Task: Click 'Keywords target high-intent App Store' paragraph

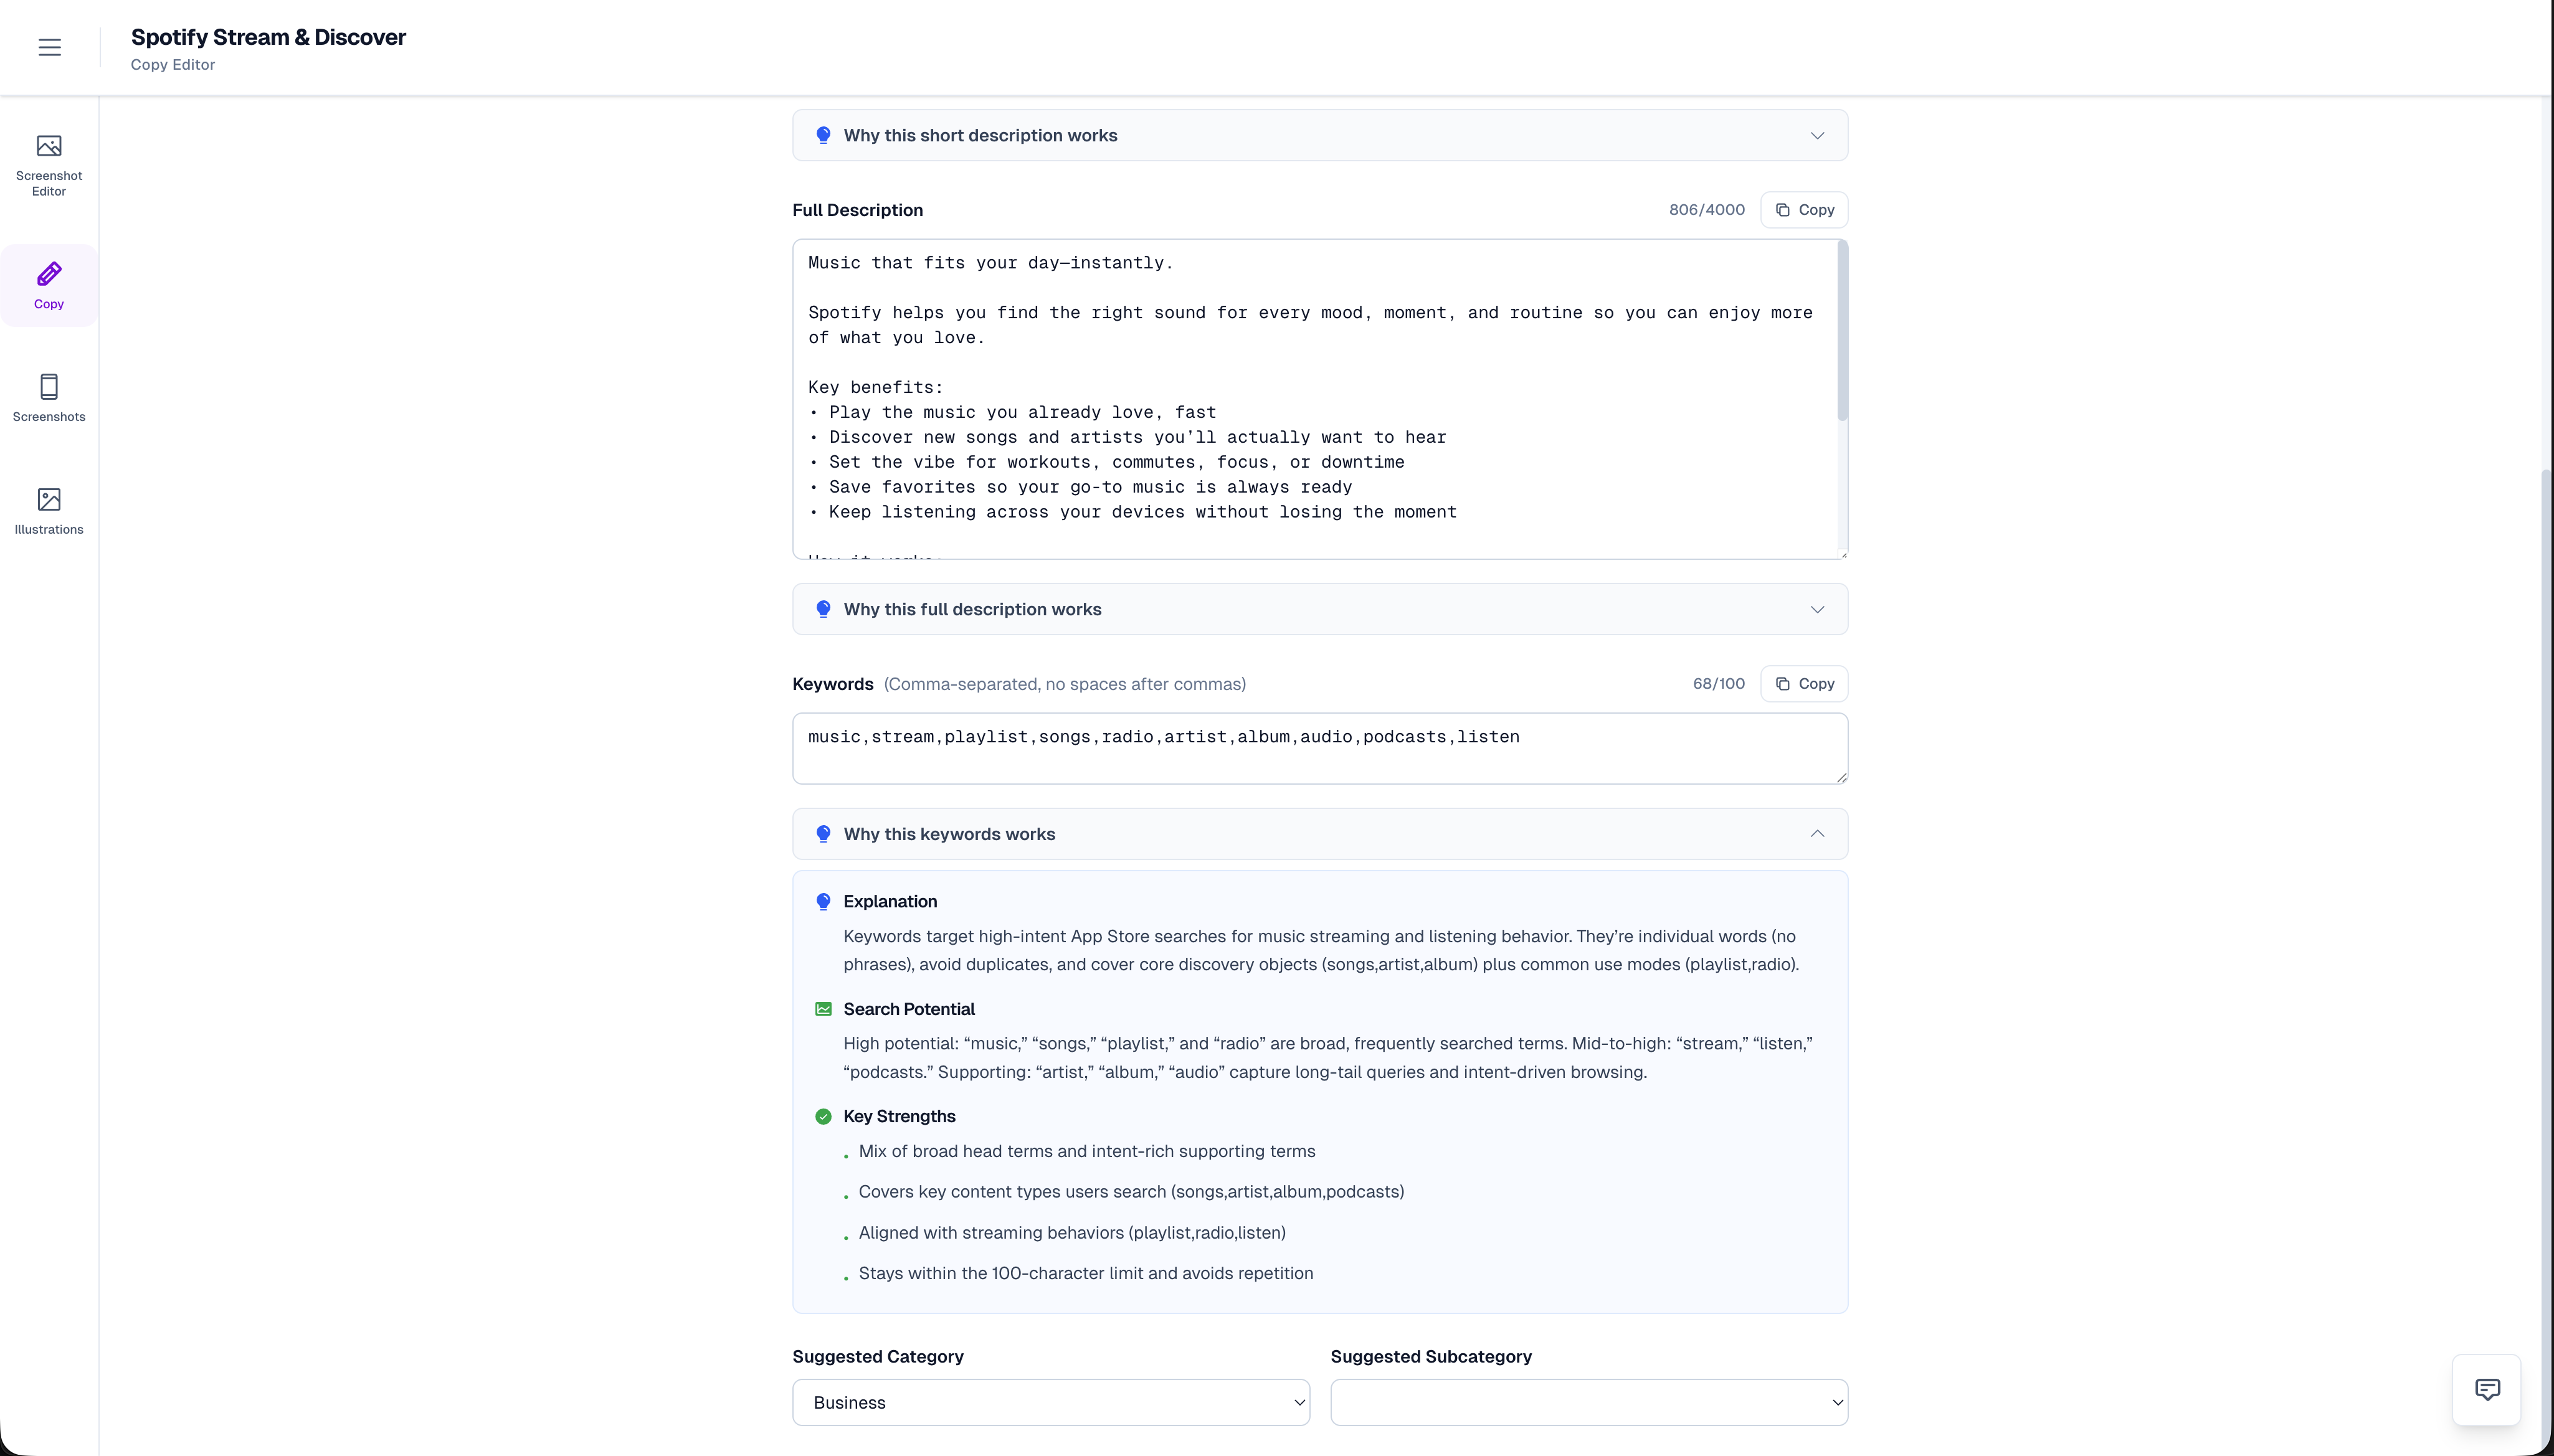Action: pos(1321,951)
